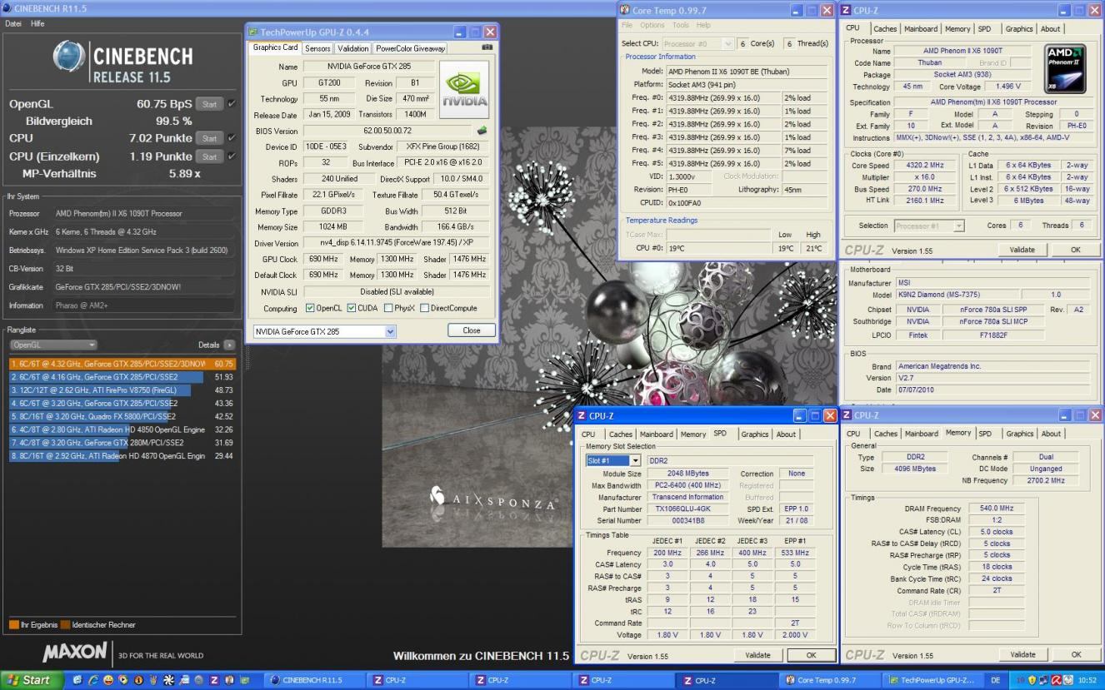Toggle the OpenCL checkbox in GPU-Z
Viewport: 1105px width, 690px height.
tap(311, 308)
